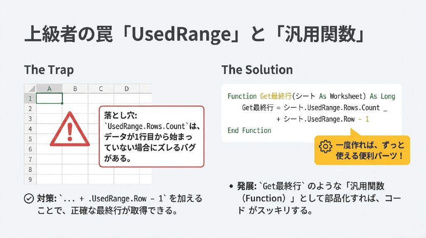Screen dimensions: 426x238
Task: Select column D header
Action: click(126, 89)
